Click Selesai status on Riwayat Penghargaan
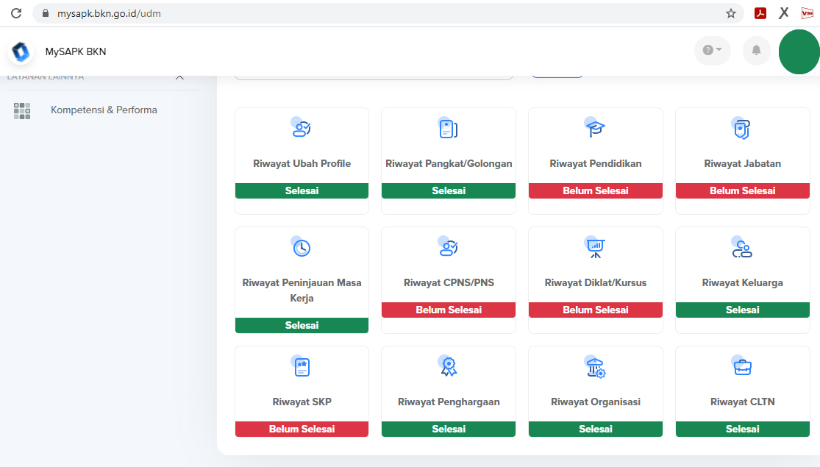 [x=449, y=429]
